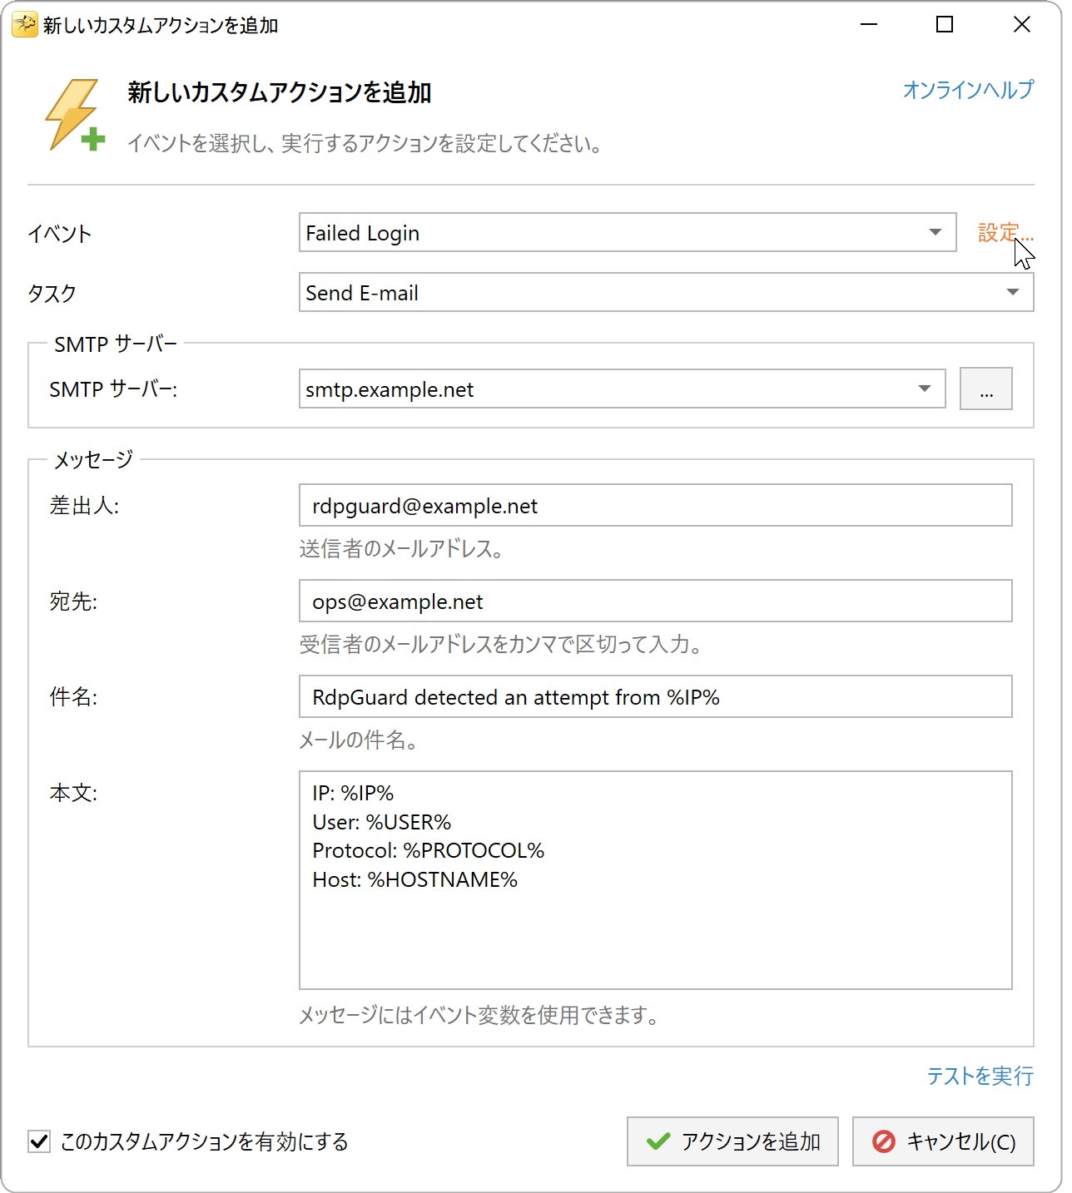The image size is (1072, 1193).
Task: Click the メールの件名。 hint text
Action: pyautogui.click(x=359, y=740)
